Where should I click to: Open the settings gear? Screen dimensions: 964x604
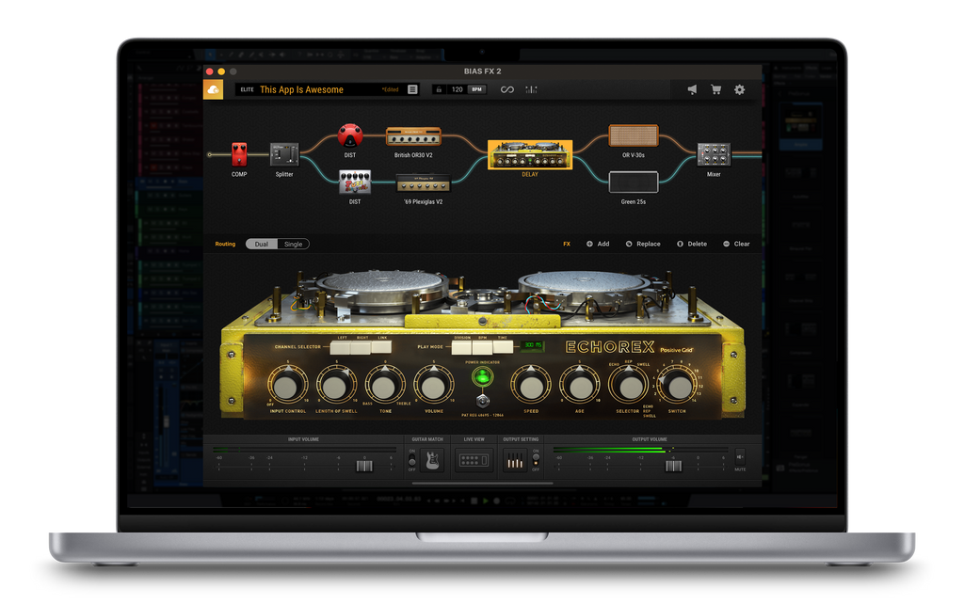point(739,89)
